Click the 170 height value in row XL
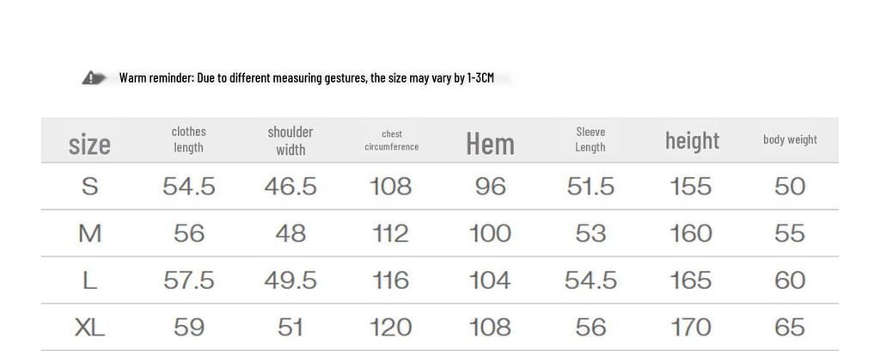 tap(691, 327)
